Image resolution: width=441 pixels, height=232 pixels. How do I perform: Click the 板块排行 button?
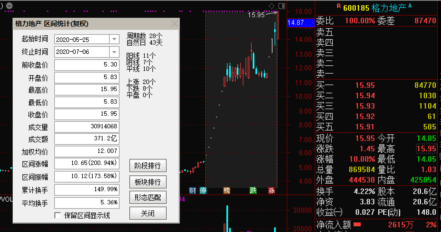click(148, 182)
